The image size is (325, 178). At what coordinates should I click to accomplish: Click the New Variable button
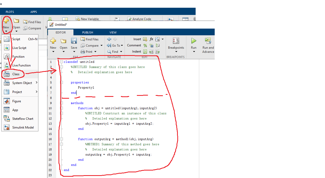tap(87, 19)
